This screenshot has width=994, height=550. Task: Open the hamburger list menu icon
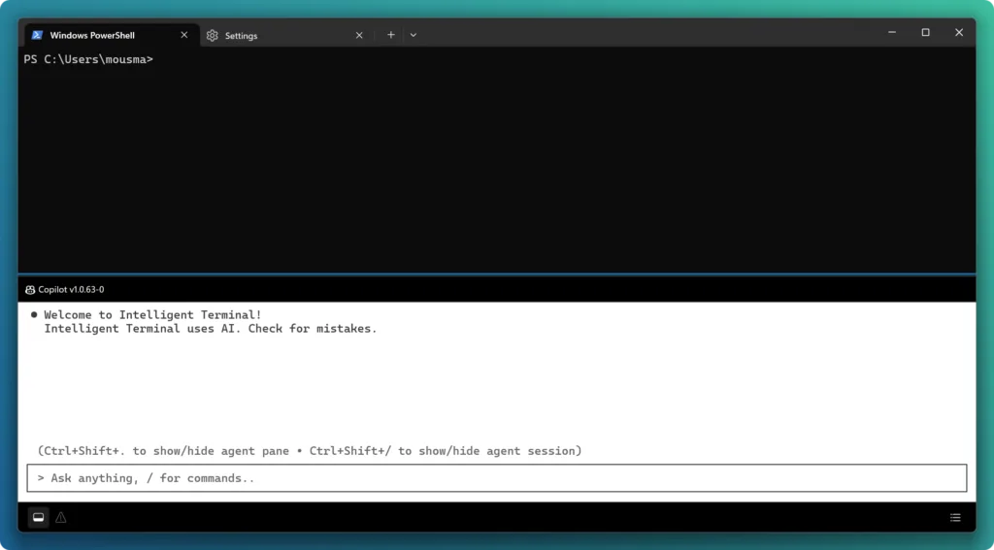tap(955, 518)
